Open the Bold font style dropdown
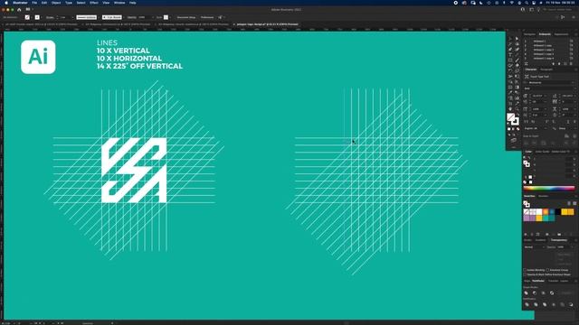The height and width of the screenshot is (325, 579). click(550, 88)
